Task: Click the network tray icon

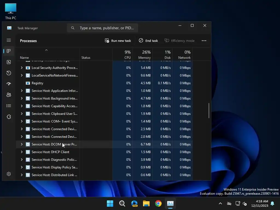Action: [238, 203]
